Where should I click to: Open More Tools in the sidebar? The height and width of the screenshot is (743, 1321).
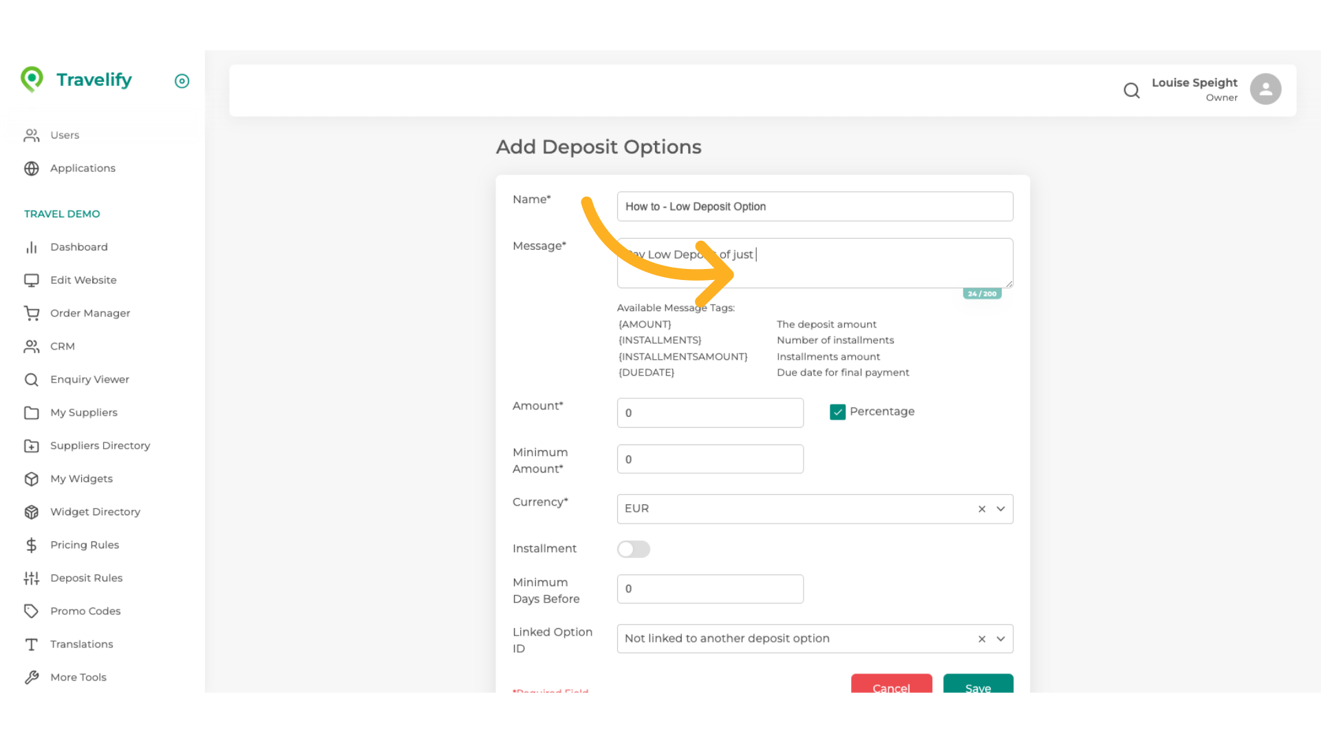(x=78, y=677)
